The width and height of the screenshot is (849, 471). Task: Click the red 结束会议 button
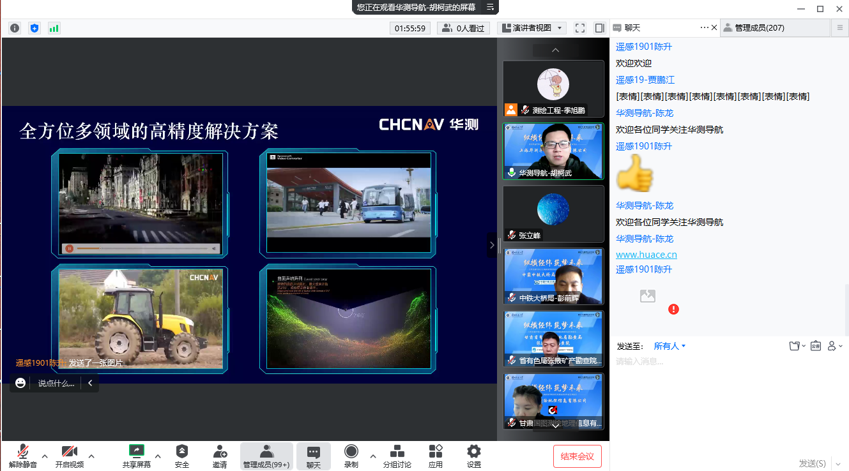point(577,456)
